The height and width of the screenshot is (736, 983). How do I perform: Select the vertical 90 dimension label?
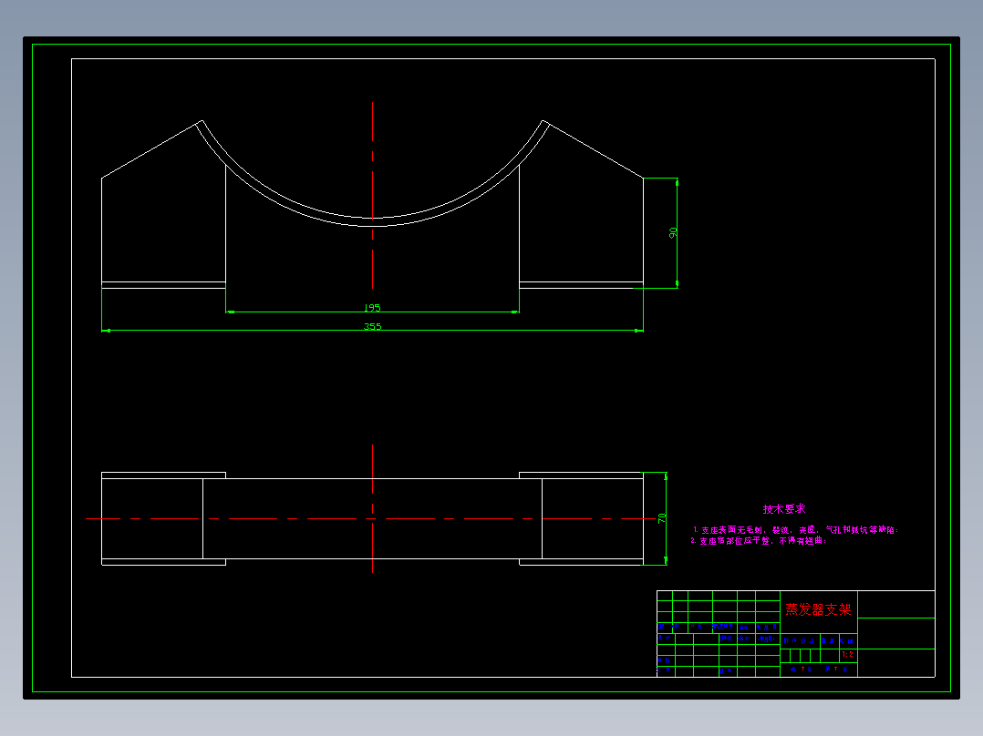(x=673, y=232)
